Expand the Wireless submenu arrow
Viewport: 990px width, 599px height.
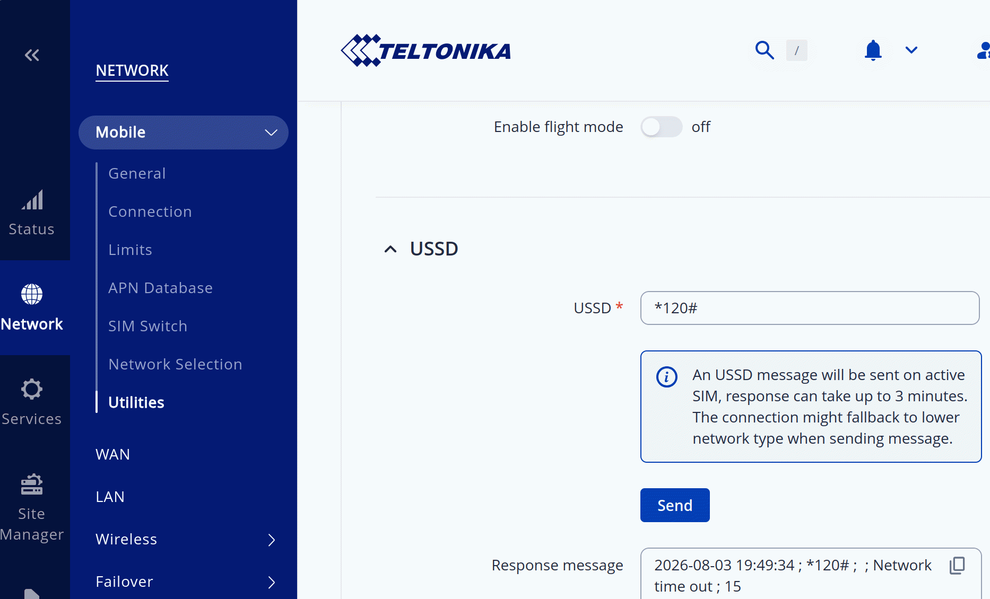(x=272, y=540)
